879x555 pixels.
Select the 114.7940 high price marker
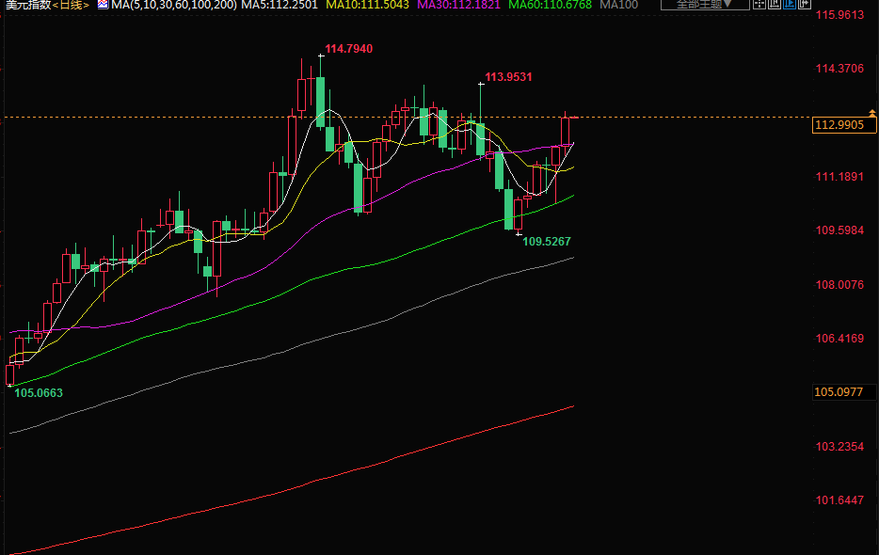(348, 48)
